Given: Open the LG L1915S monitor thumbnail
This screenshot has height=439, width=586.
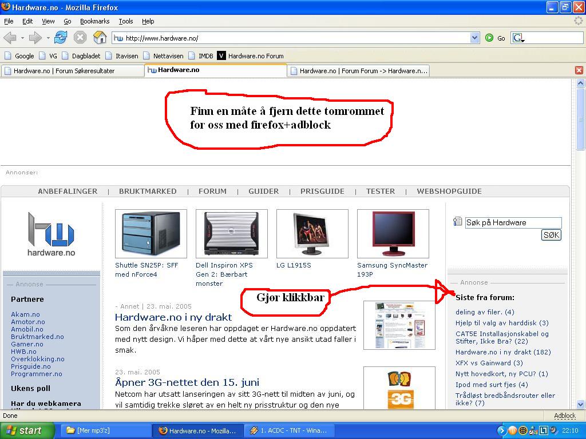Looking at the screenshot, I should coord(312,234).
